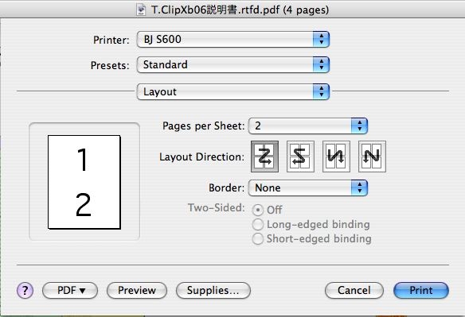Open help with the question mark button
The height and width of the screenshot is (317, 465).
click(x=25, y=290)
